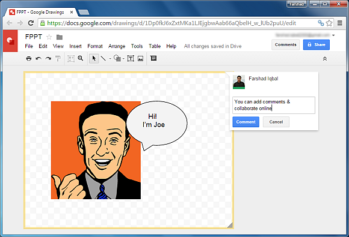
Task: Cancel the comment
Action: [276, 122]
